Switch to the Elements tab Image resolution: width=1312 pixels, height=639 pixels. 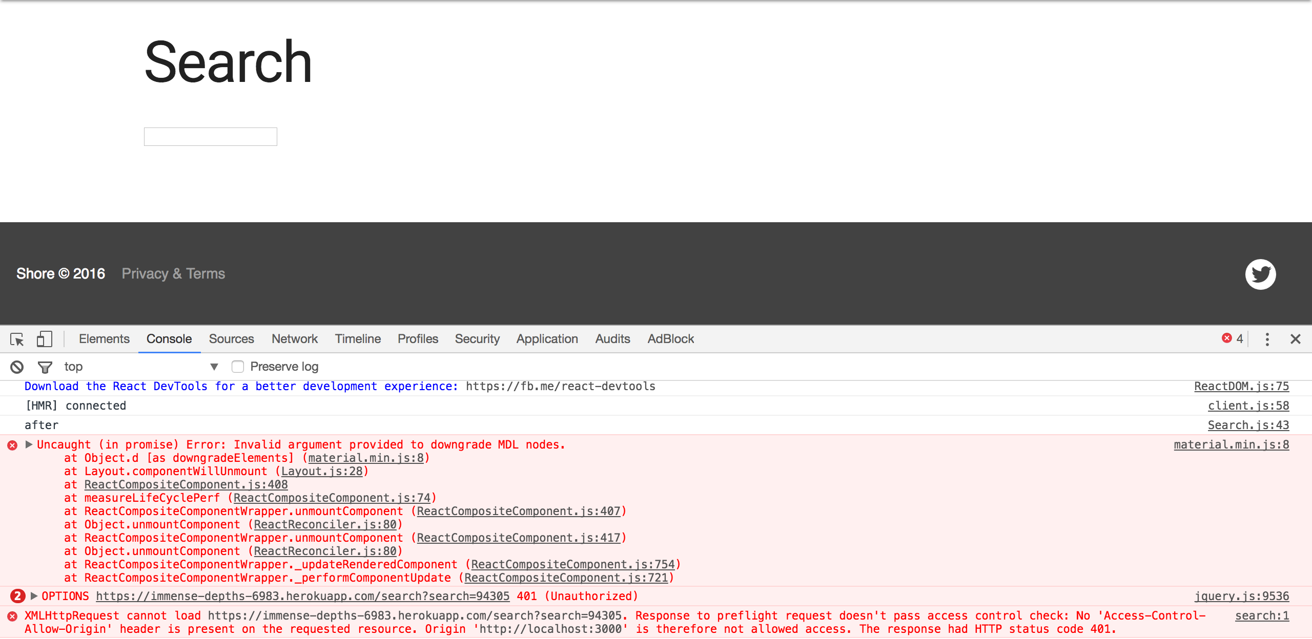104,339
